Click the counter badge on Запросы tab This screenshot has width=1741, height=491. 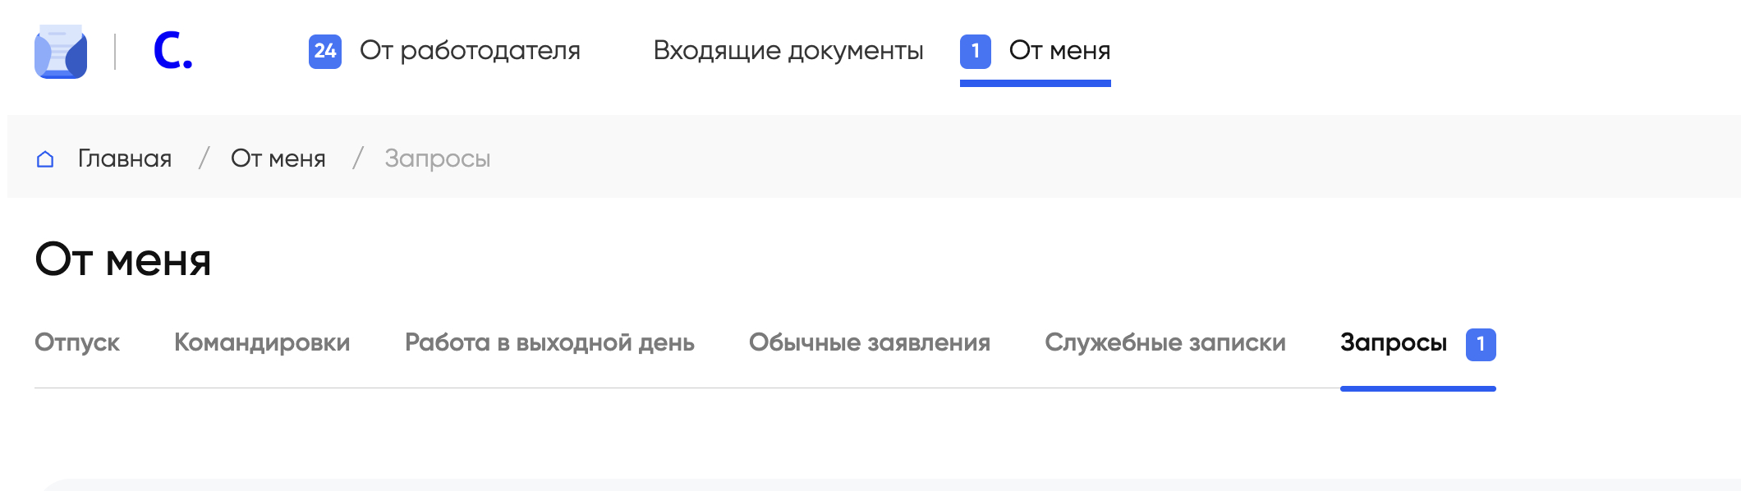click(x=1481, y=344)
